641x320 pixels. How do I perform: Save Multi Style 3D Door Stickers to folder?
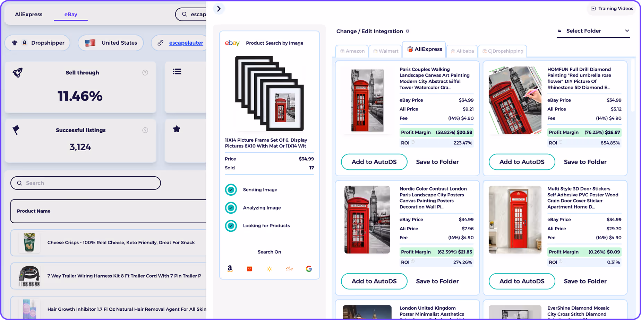click(x=585, y=281)
